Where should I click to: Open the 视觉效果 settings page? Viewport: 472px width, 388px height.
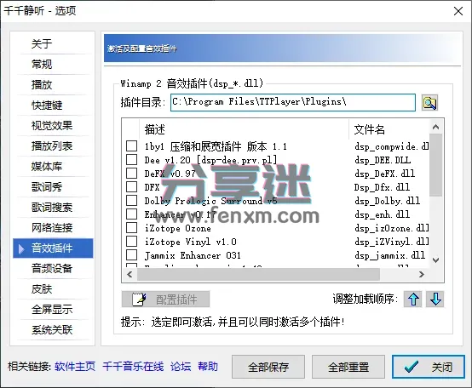[53, 126]
